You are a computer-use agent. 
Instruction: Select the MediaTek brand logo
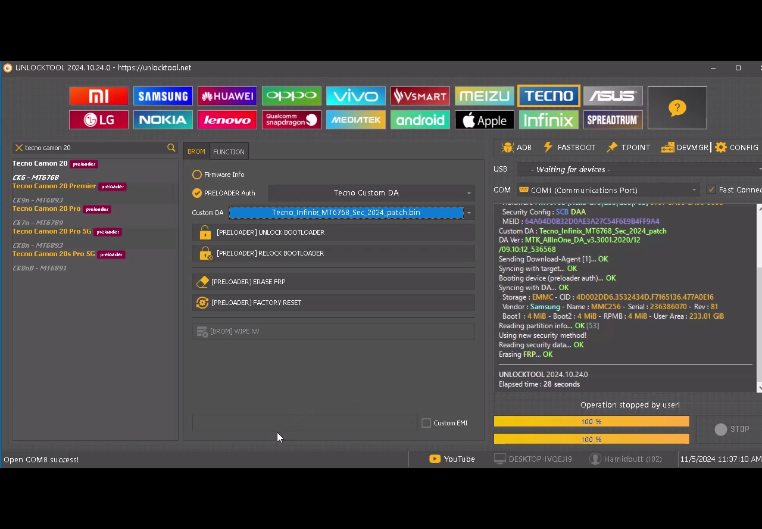[355, 120]
